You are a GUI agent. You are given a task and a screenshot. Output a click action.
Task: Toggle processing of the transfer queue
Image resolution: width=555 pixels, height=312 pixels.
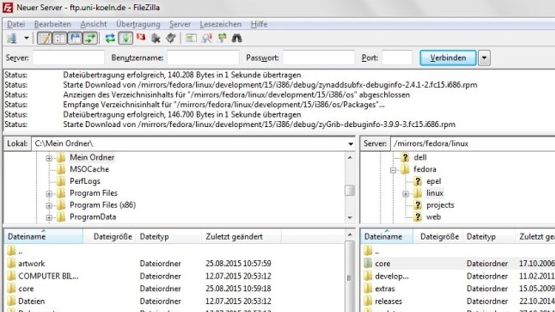(126, 38)
